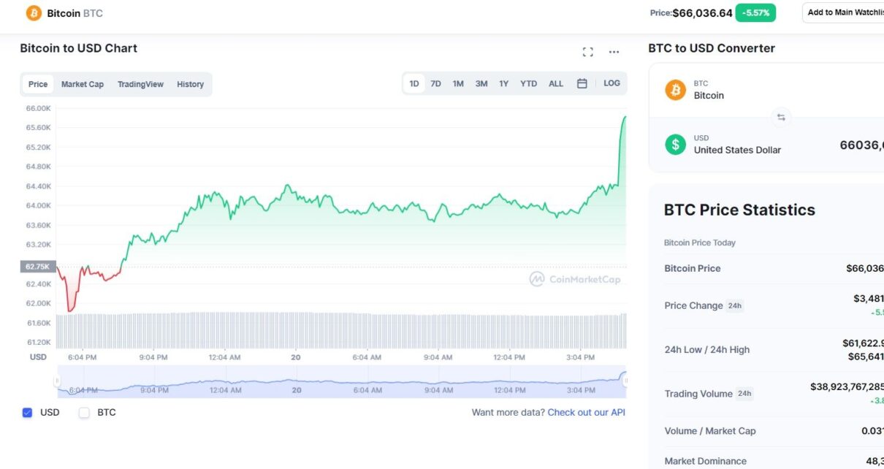
Task: Select the 7D time range
Action: coord(436,84)
